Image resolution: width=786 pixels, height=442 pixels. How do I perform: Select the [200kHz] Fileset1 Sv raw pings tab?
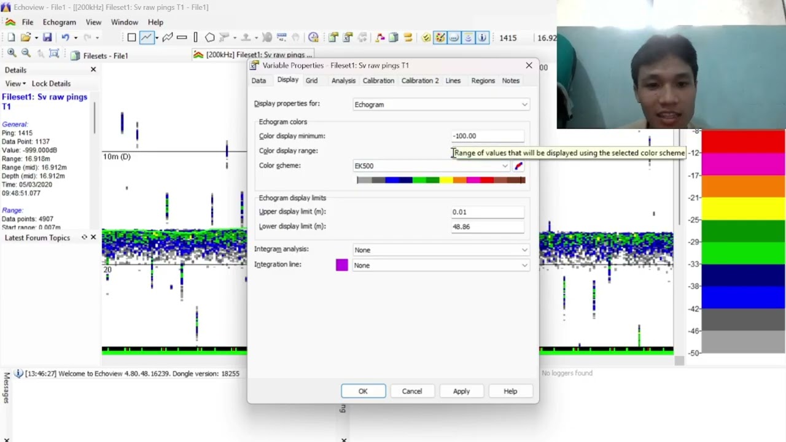[x=253, y=55]
